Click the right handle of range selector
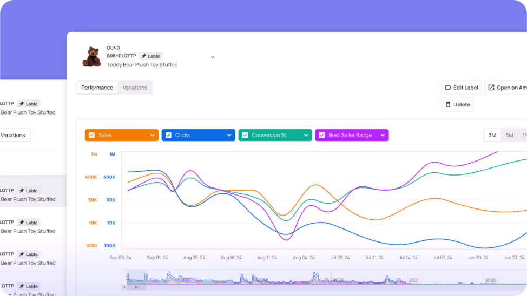Viewport: 527px width, 296px height. click(146, 277)
